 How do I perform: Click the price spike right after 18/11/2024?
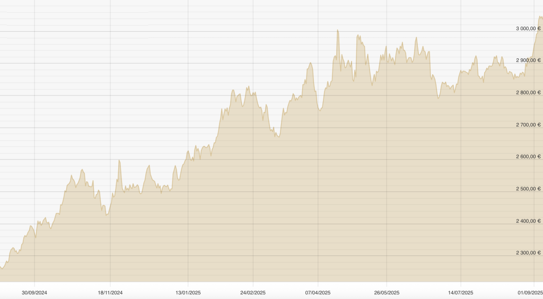[119, 160]
